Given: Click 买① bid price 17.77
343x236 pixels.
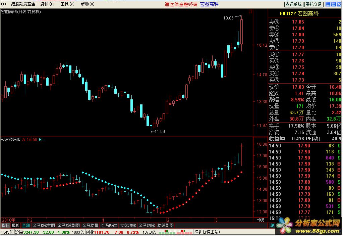Looking at the screenshot, I should click(x=298, y=54).
